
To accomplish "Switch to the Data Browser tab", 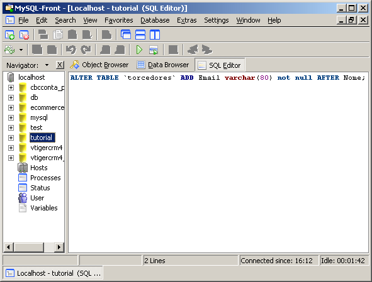I will pyautogui.click(x=163, y=65).
